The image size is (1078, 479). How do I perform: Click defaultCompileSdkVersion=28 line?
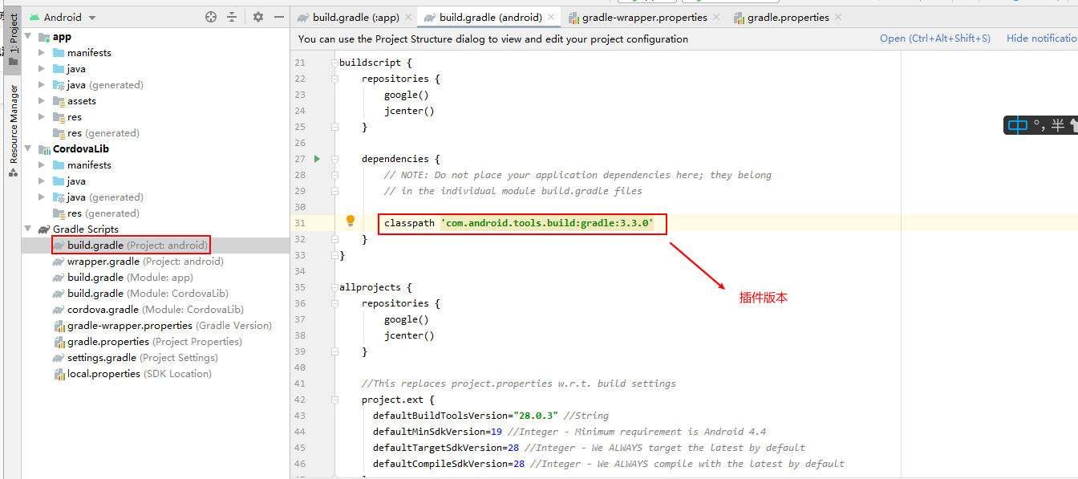608,464
